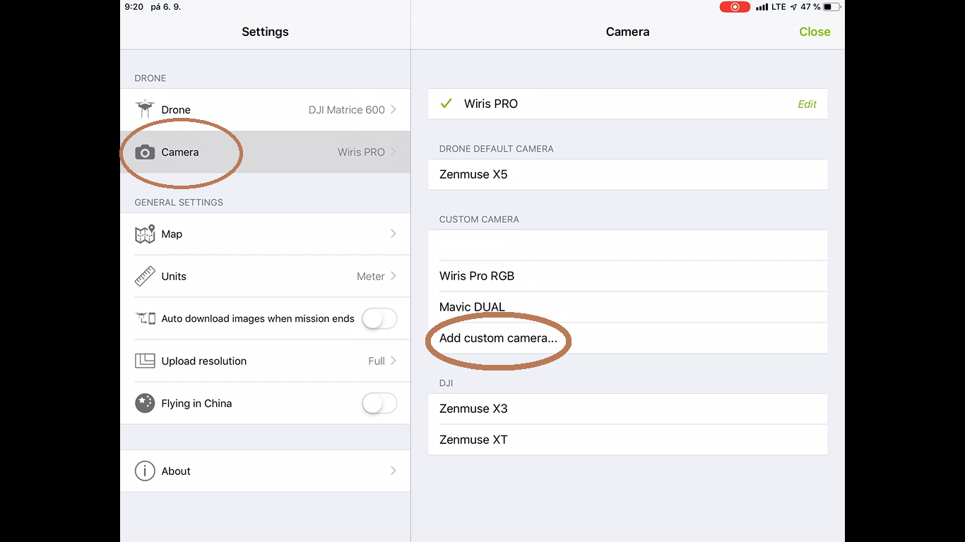
Task: Tap the 47 % battery percentage
Action: [x=811, y=7]
